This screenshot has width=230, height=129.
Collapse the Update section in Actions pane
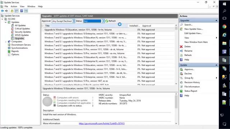click(x=216, y=65)
